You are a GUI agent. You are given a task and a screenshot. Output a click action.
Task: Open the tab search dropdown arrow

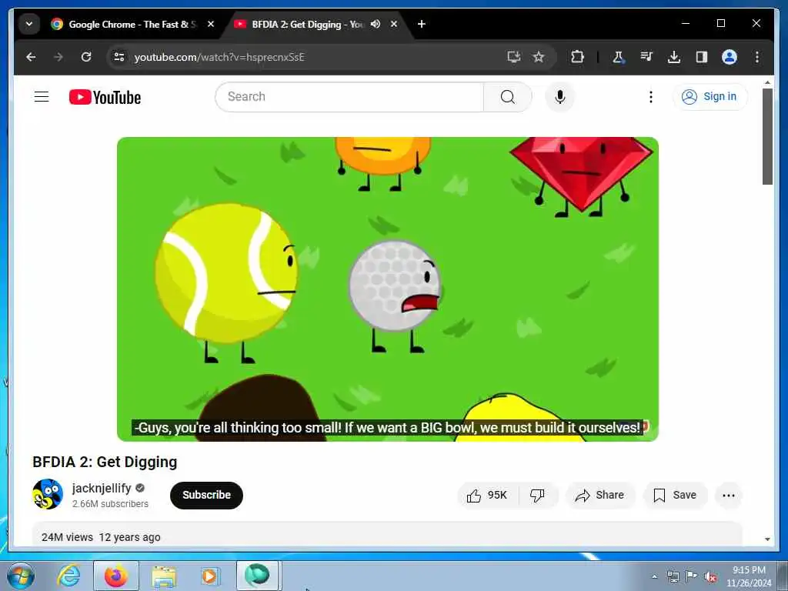pyautogui.click(x=29, y=24)
